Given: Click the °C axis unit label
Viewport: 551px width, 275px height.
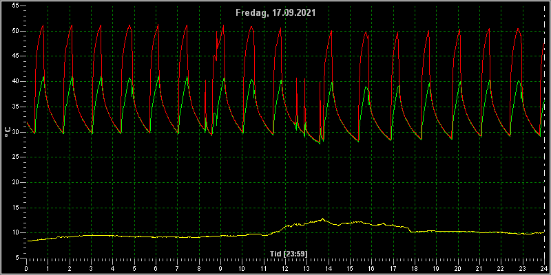Looking at the screenshot, I should click(8, 132).
